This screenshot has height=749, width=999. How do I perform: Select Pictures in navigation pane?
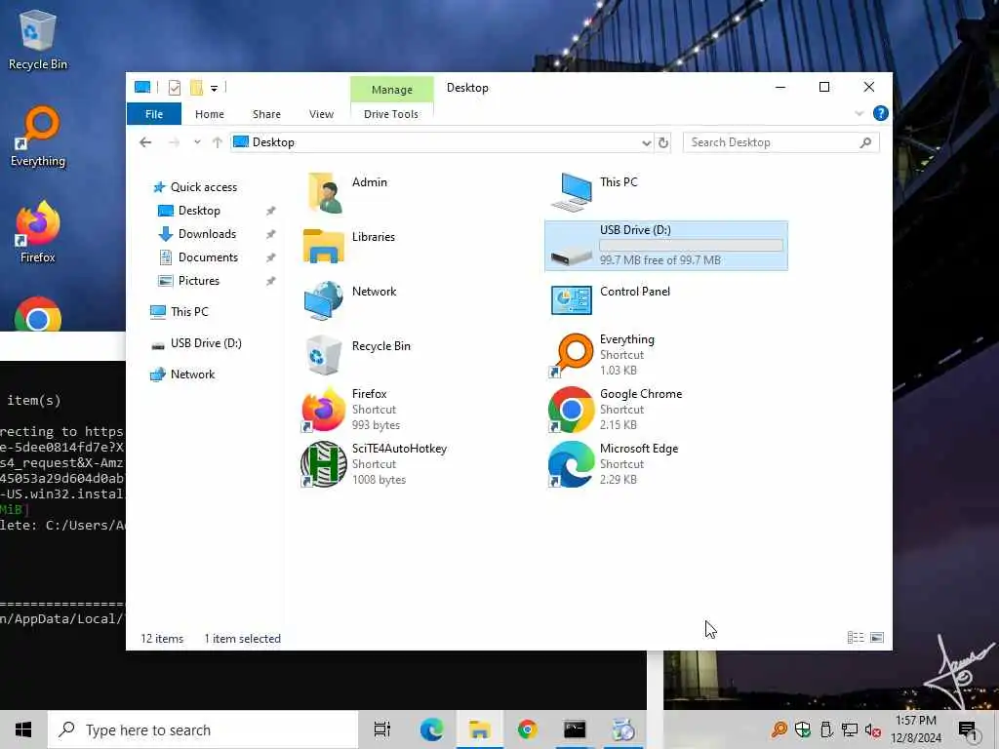tap(188, 281)
